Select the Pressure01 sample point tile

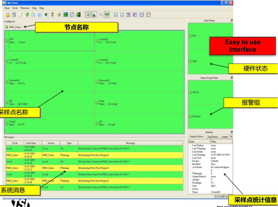pyautogui.click(x=49, y=82)
